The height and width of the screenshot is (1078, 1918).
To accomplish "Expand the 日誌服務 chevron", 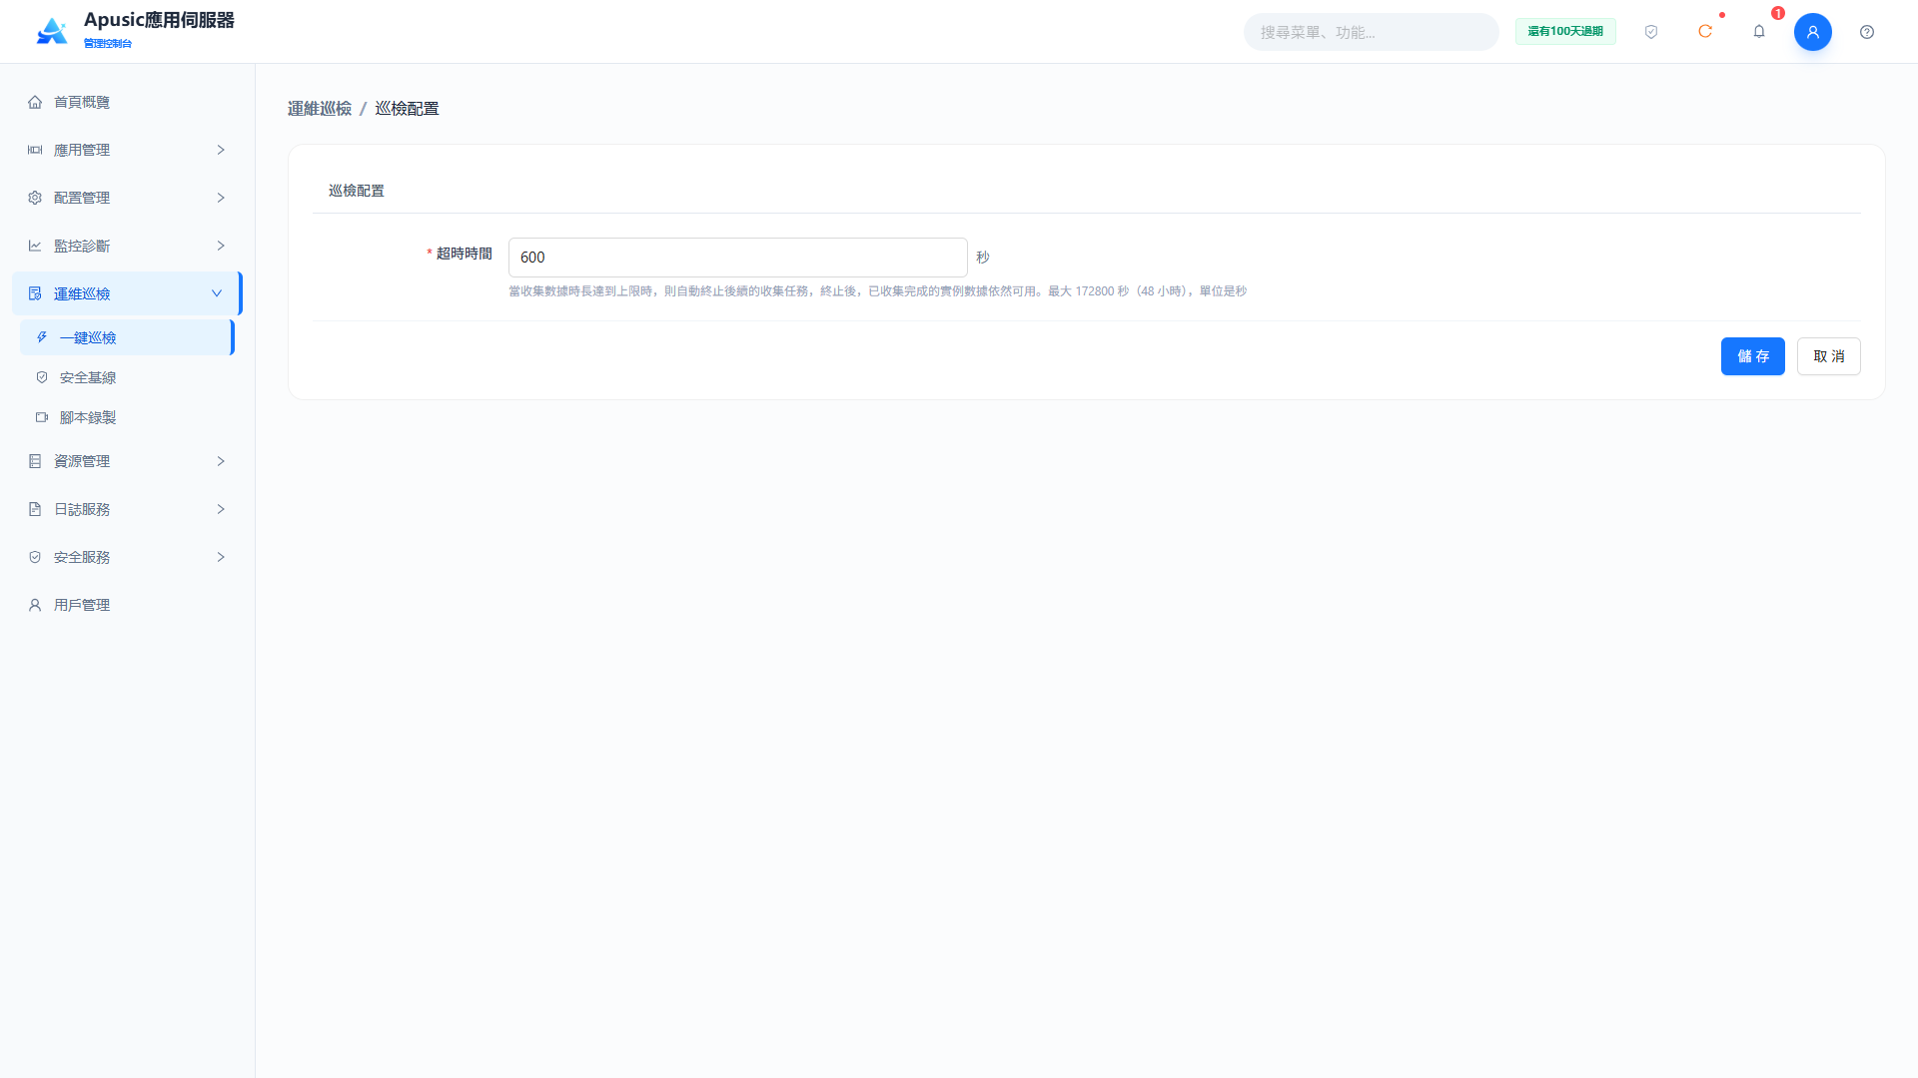I will pos(221,509).
